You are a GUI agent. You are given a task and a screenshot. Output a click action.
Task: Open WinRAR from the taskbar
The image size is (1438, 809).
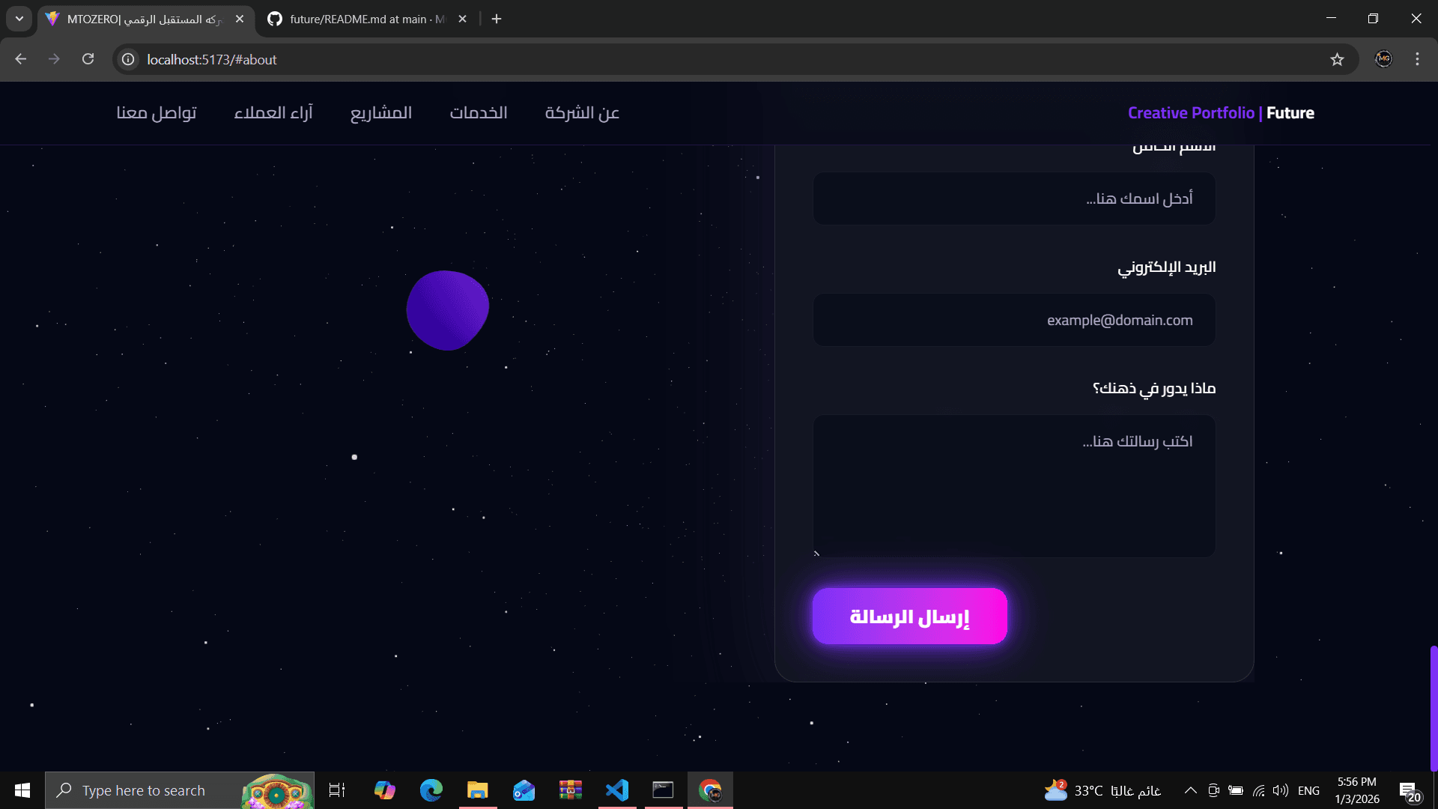pos(570,790)
